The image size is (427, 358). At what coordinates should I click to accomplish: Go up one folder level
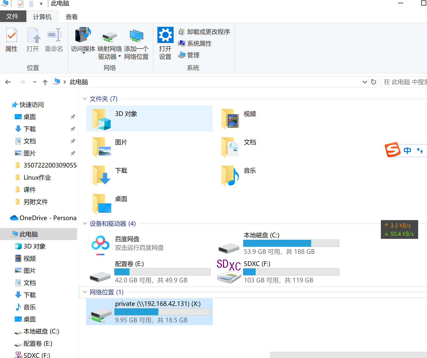(x=45, y=82)
